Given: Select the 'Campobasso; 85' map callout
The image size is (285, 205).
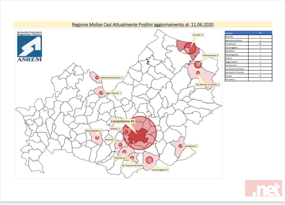Looking at the screenshot, I should tap(123, 121).
